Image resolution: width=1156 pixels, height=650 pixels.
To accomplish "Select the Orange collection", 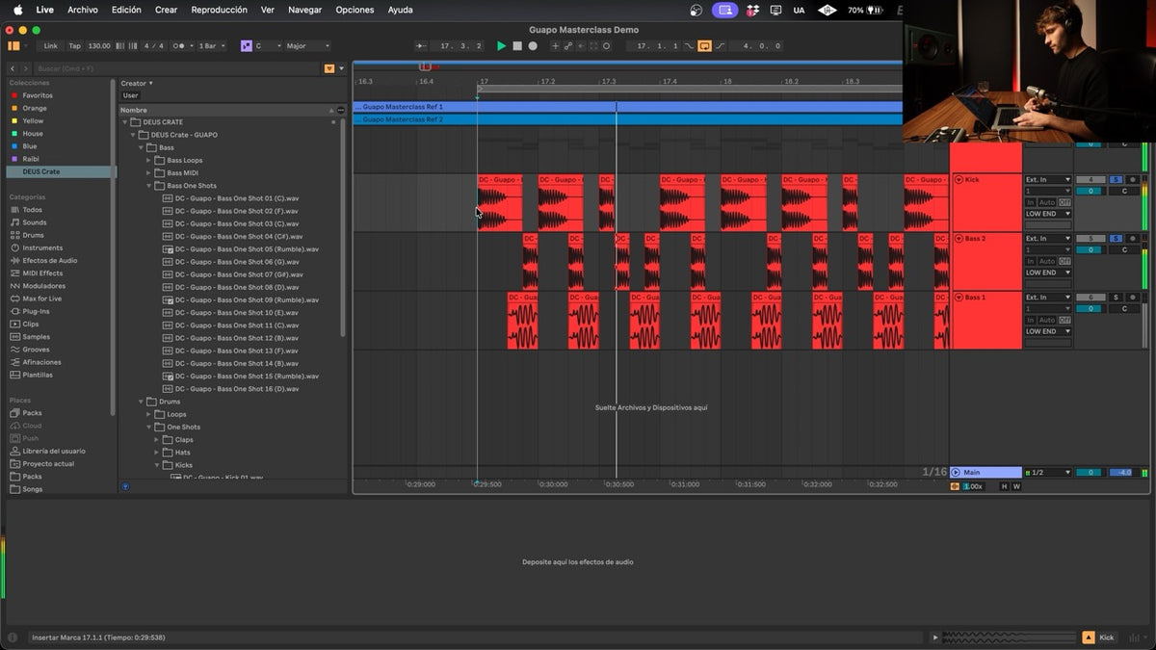I will point(35,108).
